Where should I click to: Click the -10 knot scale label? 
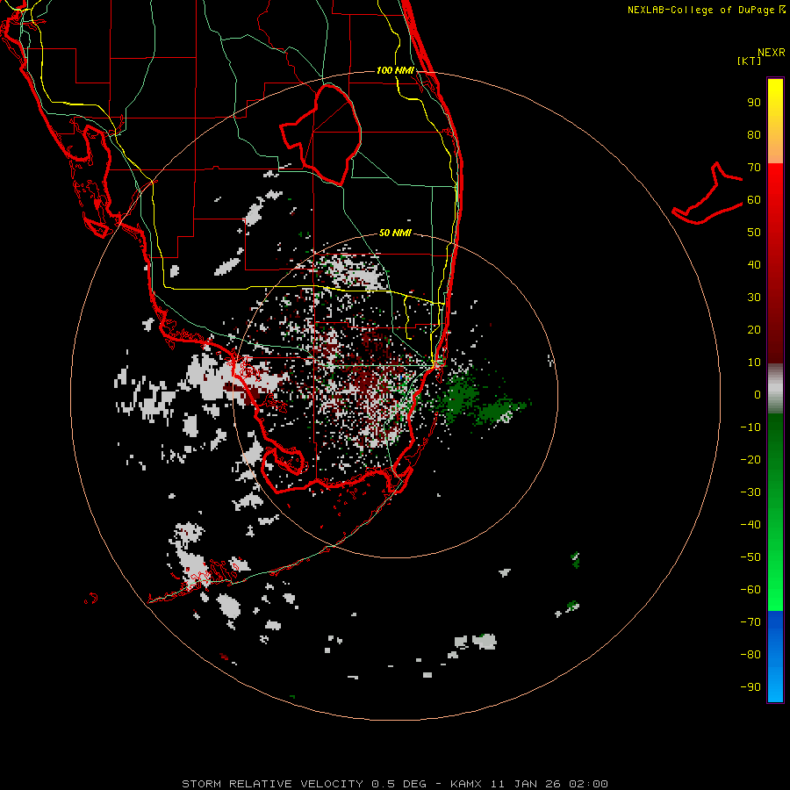[750, 427]
